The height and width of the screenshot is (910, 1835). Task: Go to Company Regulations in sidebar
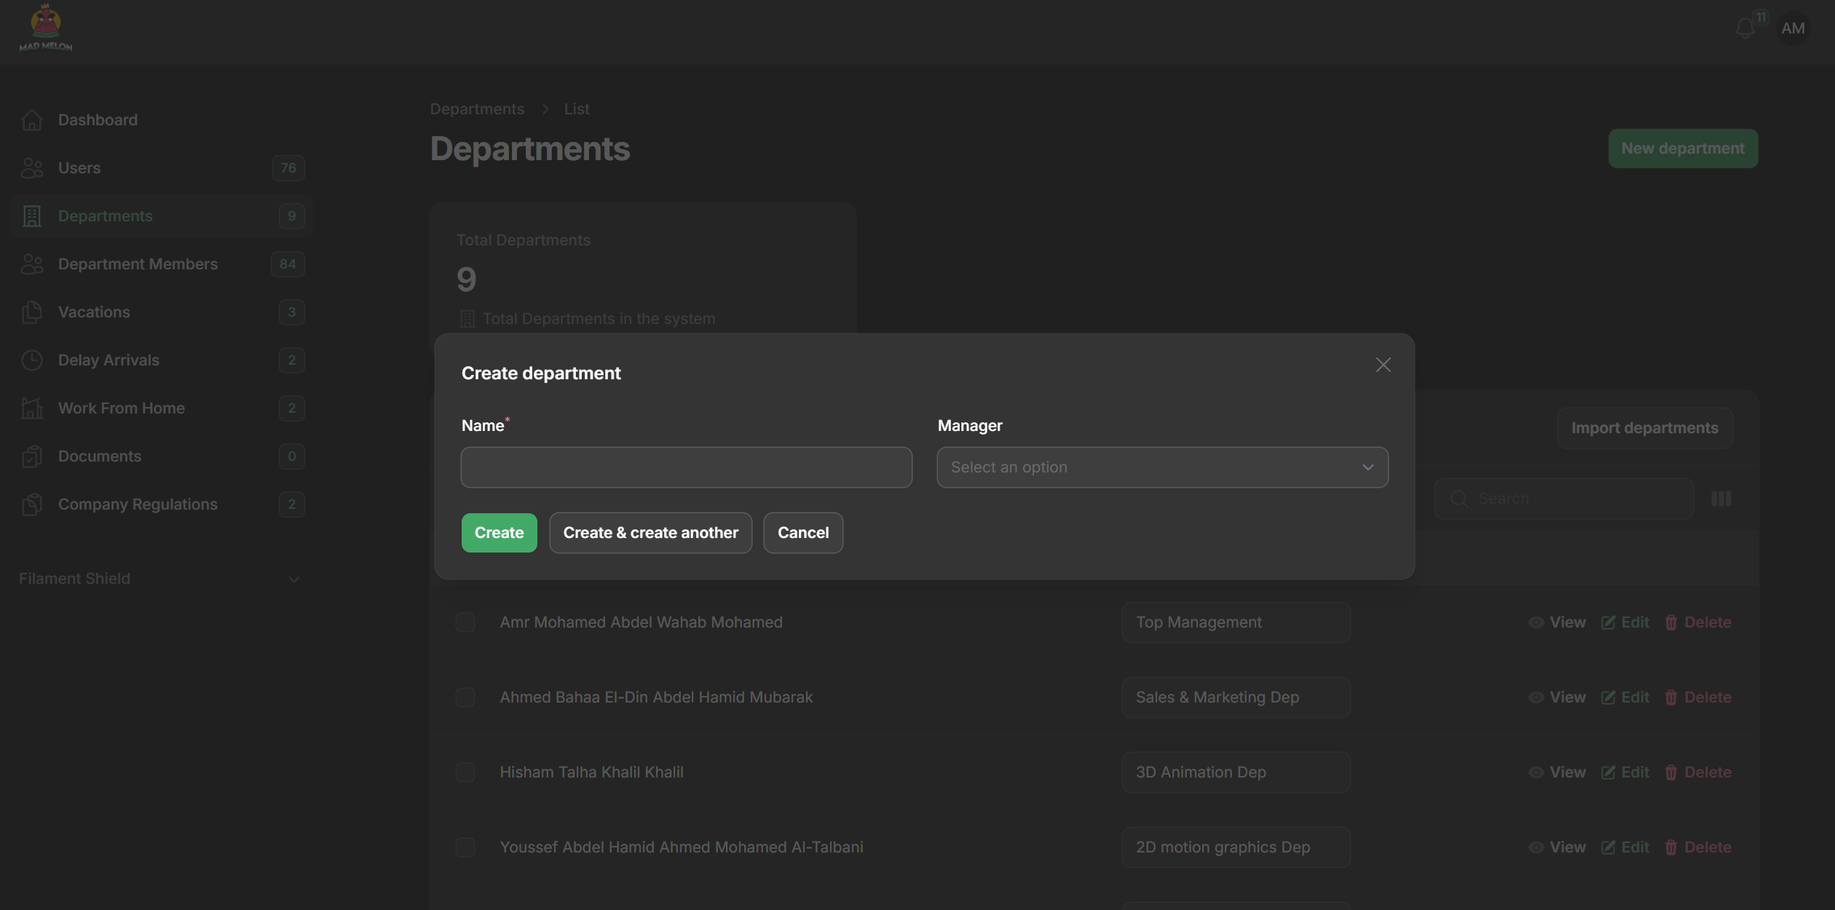click(138, 505)
